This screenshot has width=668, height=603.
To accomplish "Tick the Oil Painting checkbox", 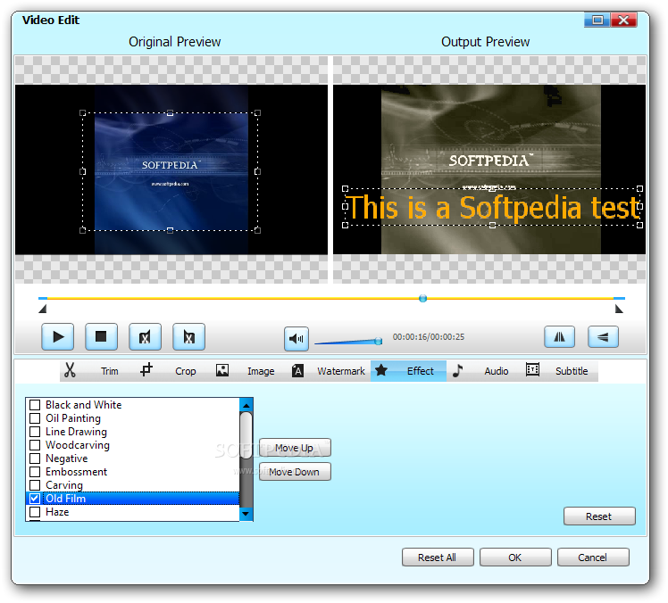I will (35, 418).
